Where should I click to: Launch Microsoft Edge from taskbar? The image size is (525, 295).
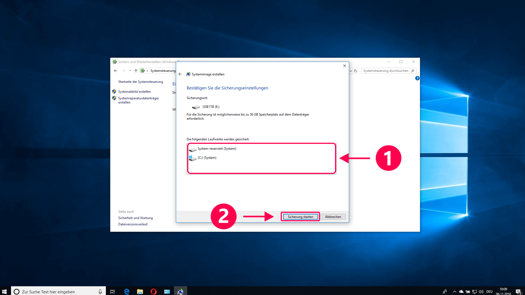coord(127,292)
